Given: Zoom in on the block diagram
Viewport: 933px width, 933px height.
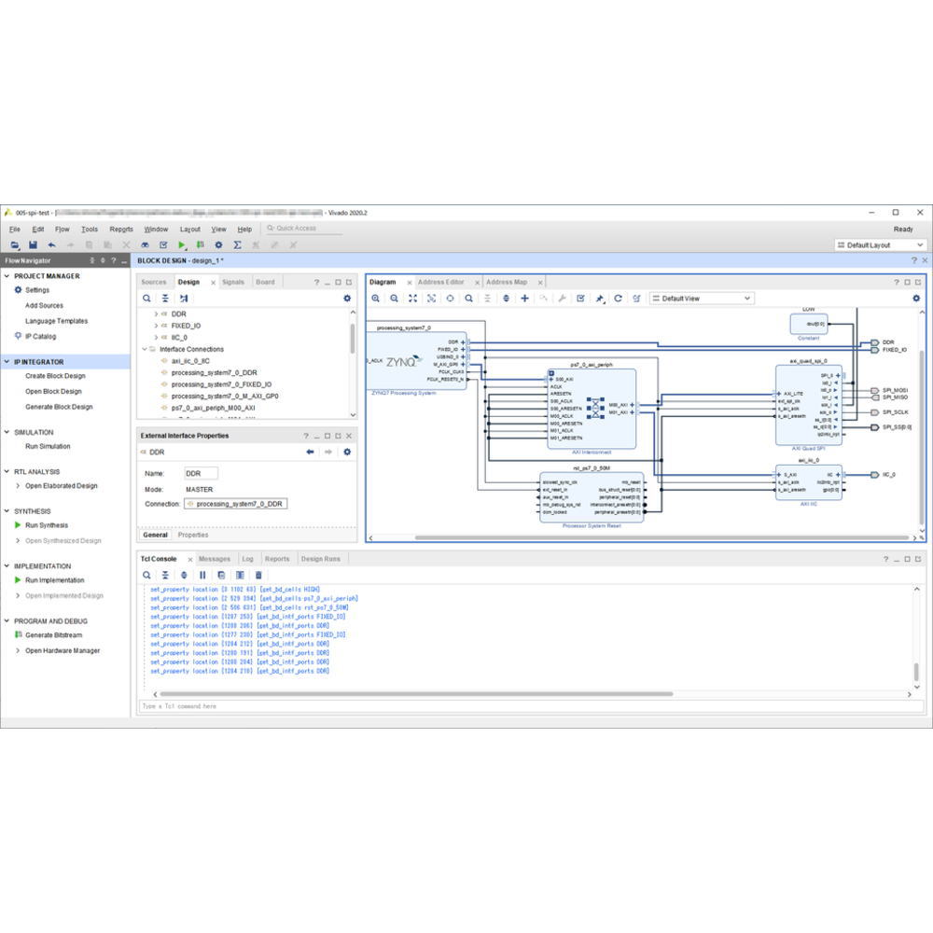Looking at the screenshot, I should pyautogui.click(x=375, y=299).
